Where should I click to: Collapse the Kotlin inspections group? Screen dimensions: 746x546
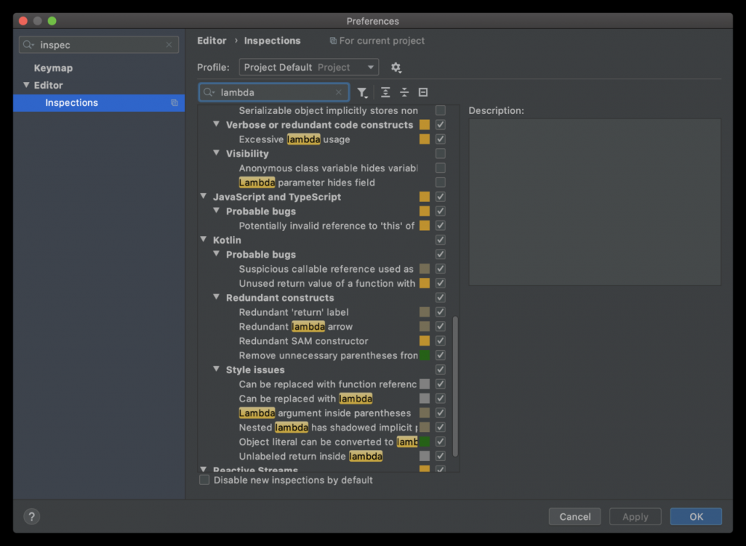(x=203, y=240)
